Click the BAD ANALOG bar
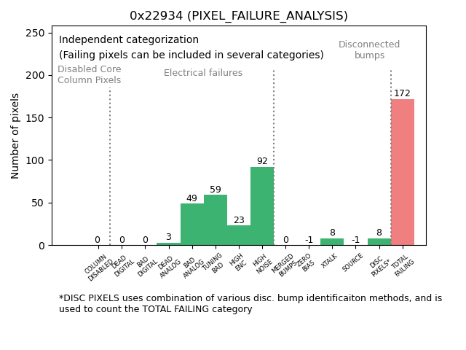 tap(192, 225)
